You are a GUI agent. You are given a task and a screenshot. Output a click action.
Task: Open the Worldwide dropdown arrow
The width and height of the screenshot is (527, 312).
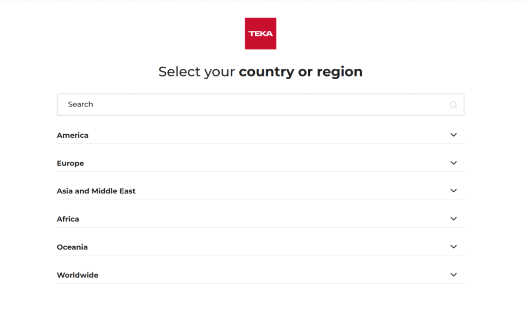(454, 274)
